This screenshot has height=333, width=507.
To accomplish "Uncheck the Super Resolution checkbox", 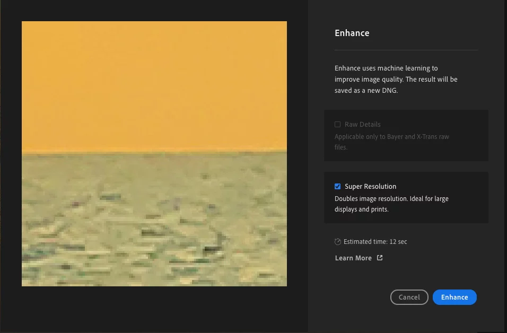I will coord(338,187).
